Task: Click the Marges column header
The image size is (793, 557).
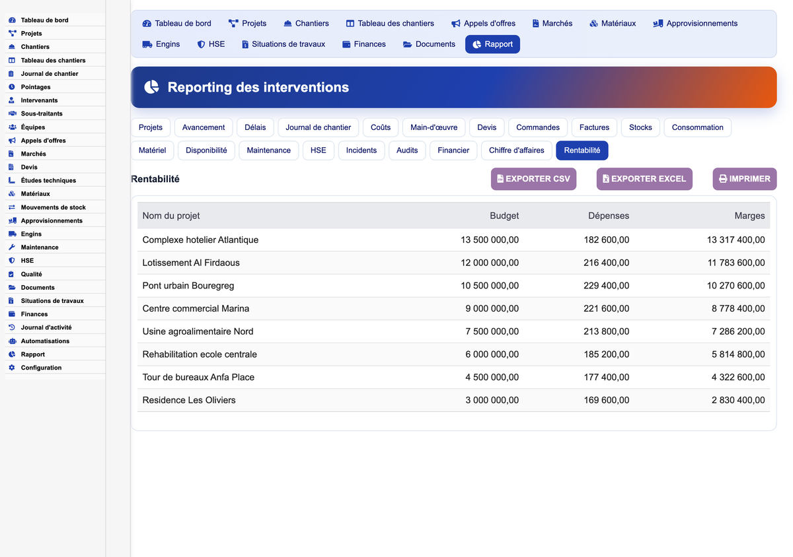Action: click(749, 216)
